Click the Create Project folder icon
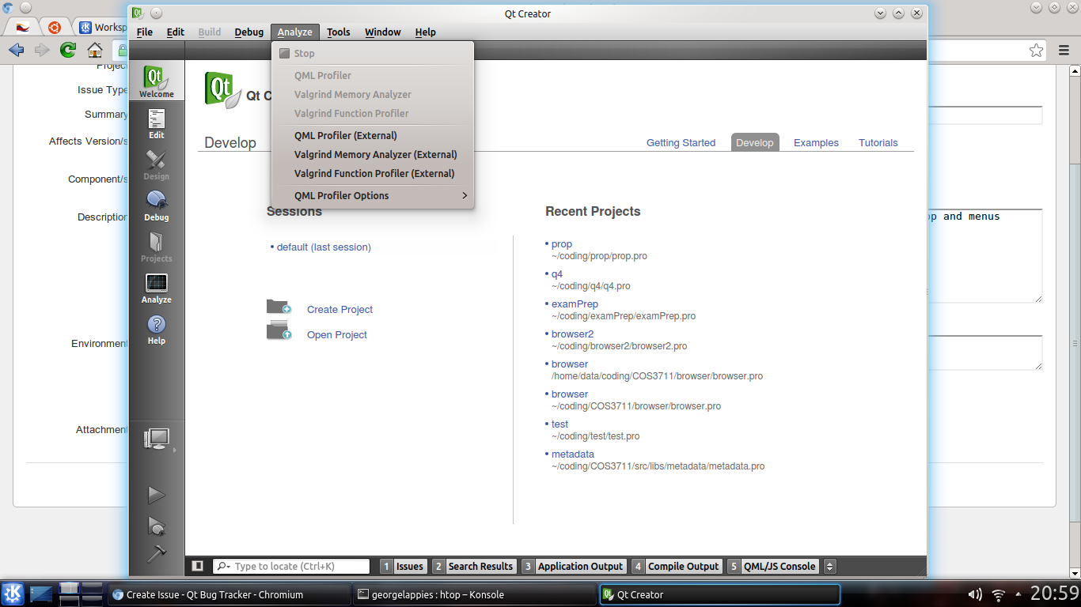The height and width of the screenshot is (607, 1081). pos(279,307)
